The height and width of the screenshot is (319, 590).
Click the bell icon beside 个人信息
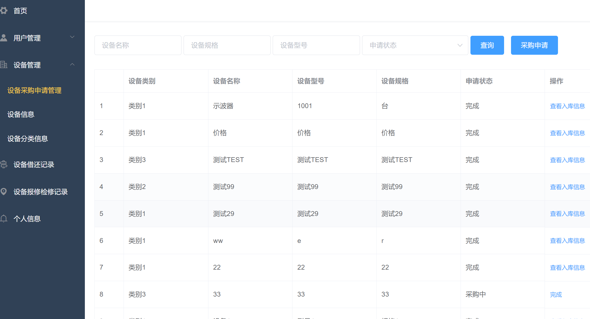pyautogui.click(x=4, y=219)
